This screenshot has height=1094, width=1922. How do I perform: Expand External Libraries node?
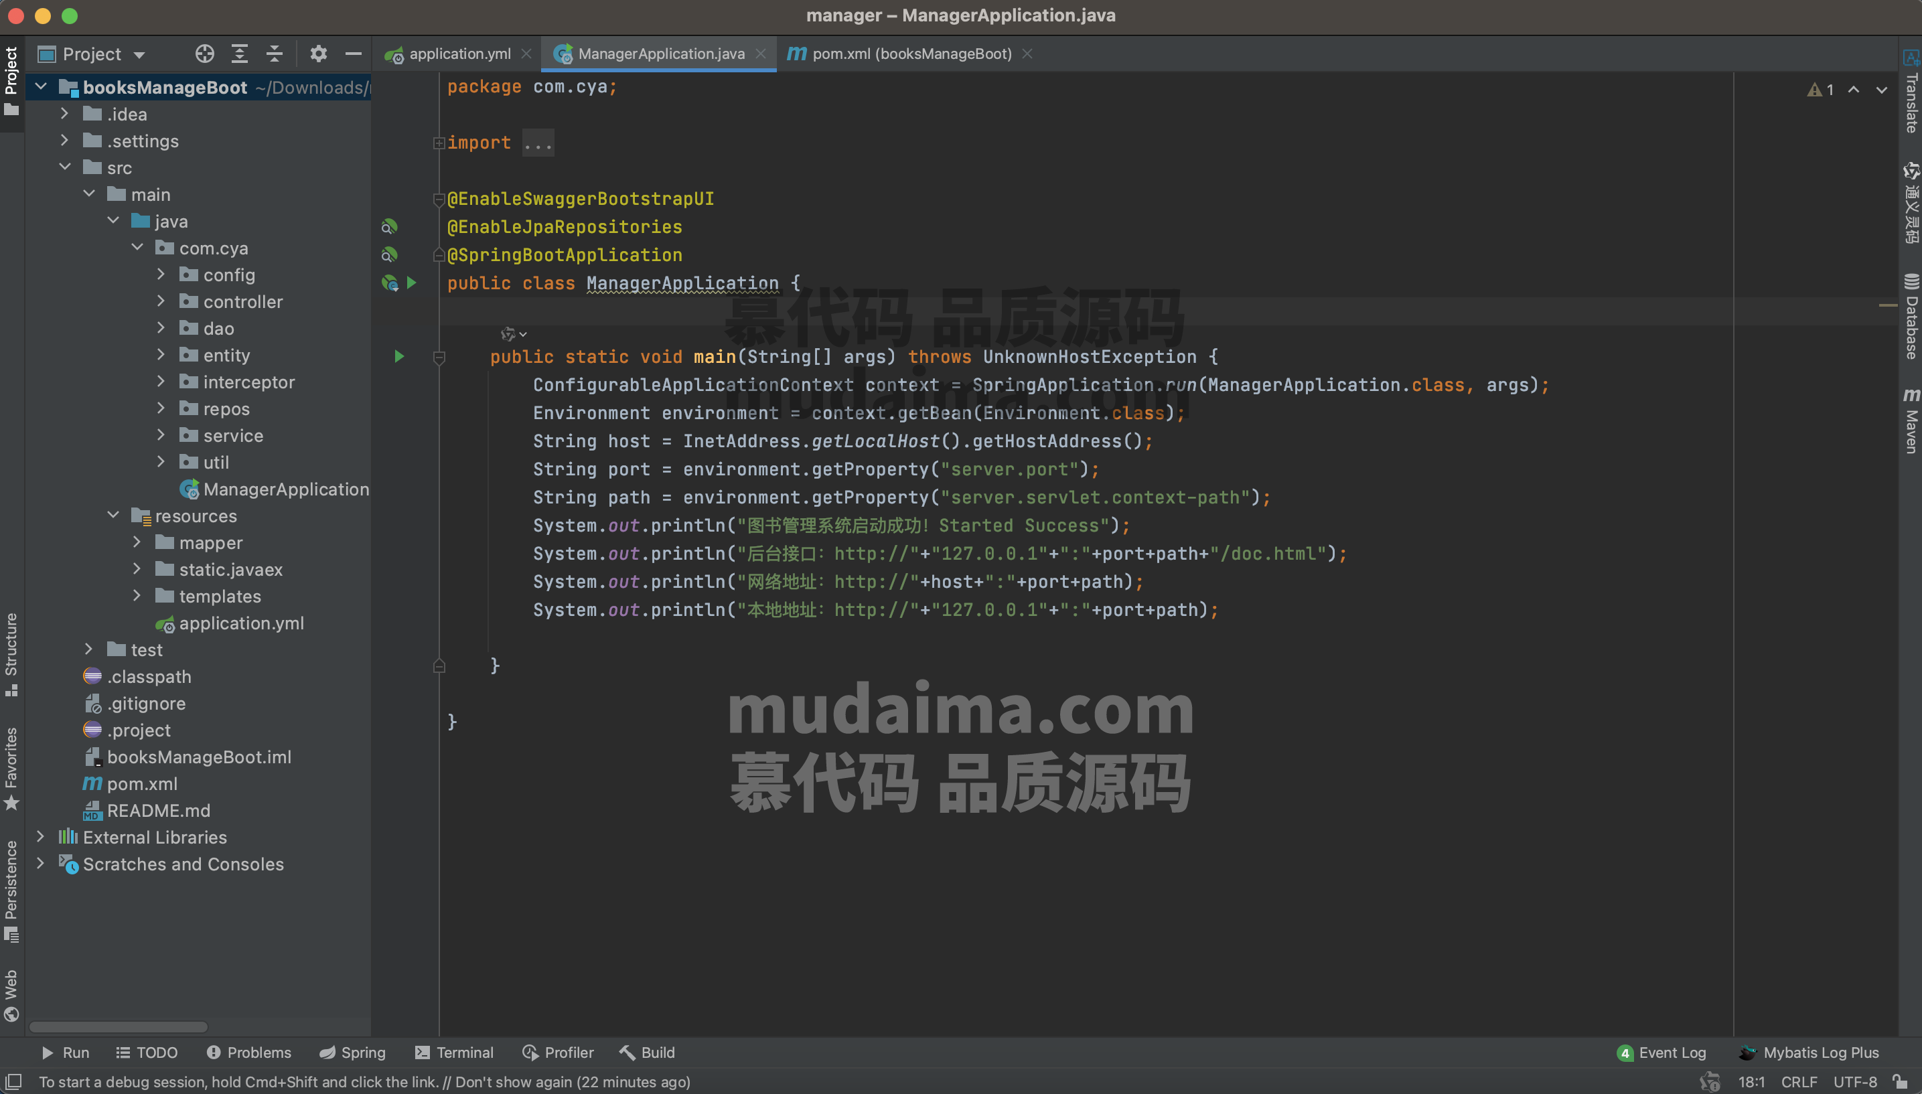coord(41,837)
